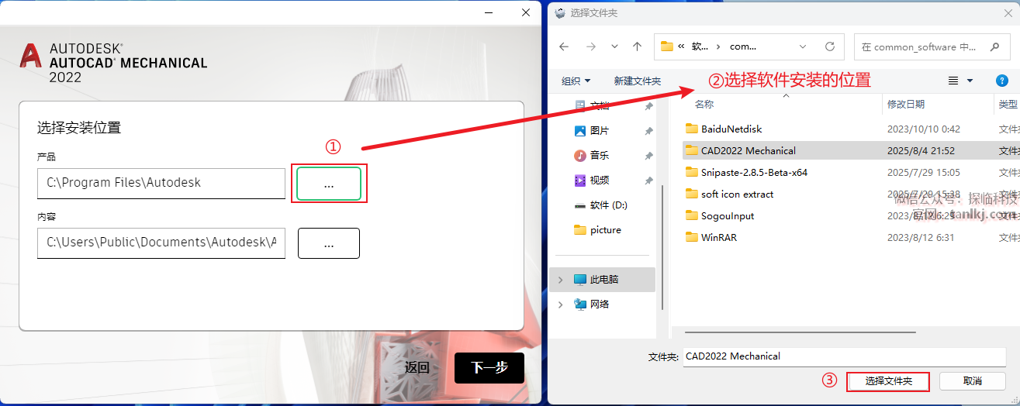Screen dimensions: 1020x406
Task: Select 网络 in navigation pane
Action: [x=592, y=304]
